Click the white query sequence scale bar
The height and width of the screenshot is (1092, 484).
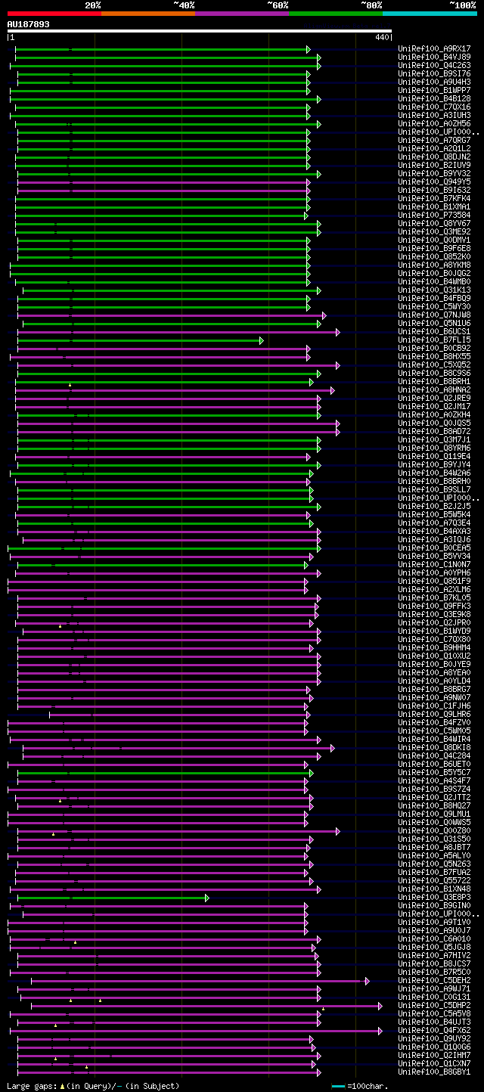pos(200,31)
